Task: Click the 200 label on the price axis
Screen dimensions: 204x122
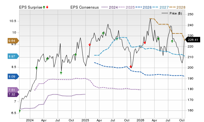Action: tap(191, 68)
